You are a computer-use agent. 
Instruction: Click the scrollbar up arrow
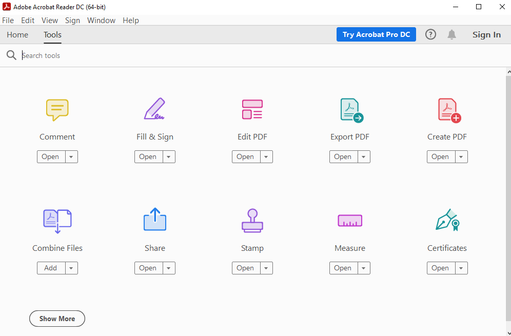508,71
